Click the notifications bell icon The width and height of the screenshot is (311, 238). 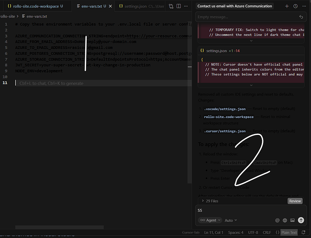point(303,232)
